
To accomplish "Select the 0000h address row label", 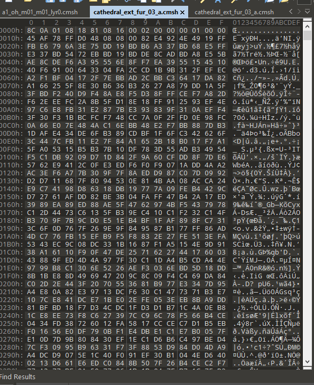I will coord(12,31).
